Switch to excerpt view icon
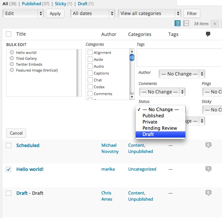This screenshot has width=222, height=218. [x=186, y=23]
